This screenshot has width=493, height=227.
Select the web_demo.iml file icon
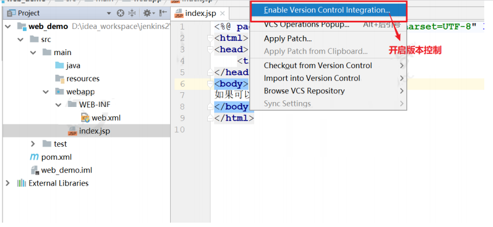35,170
